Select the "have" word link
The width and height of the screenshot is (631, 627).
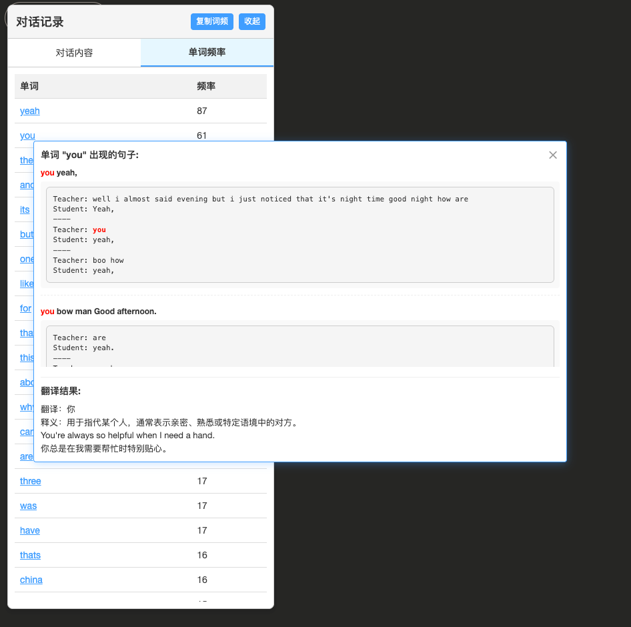(x=30, y=530)
